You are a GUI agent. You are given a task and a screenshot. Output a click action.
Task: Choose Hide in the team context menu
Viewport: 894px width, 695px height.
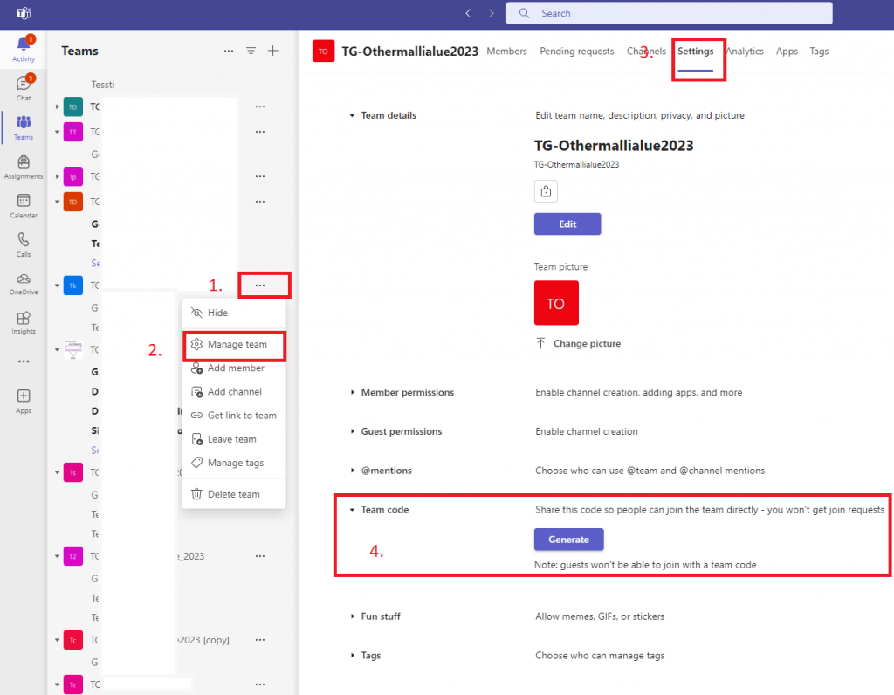(217, 313)
